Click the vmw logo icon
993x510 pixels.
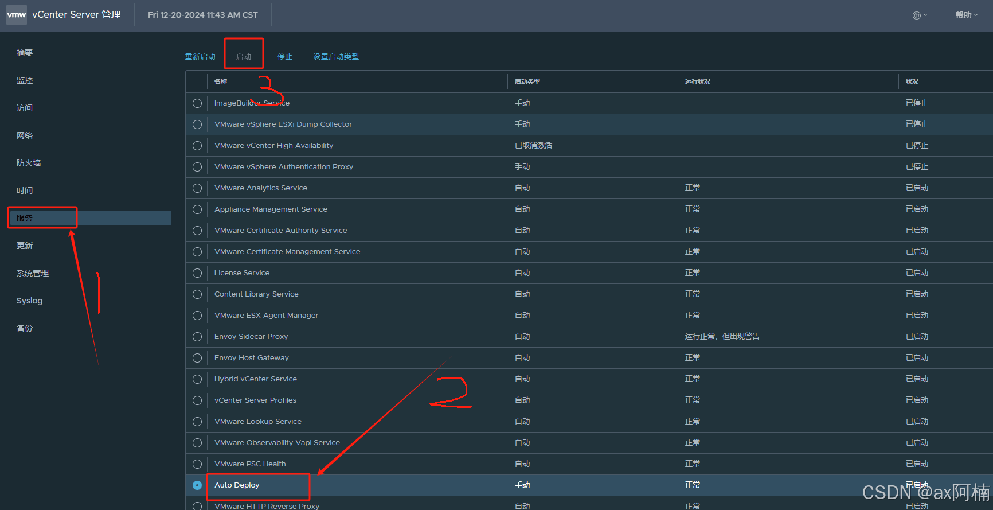click(x=17, y=15)
